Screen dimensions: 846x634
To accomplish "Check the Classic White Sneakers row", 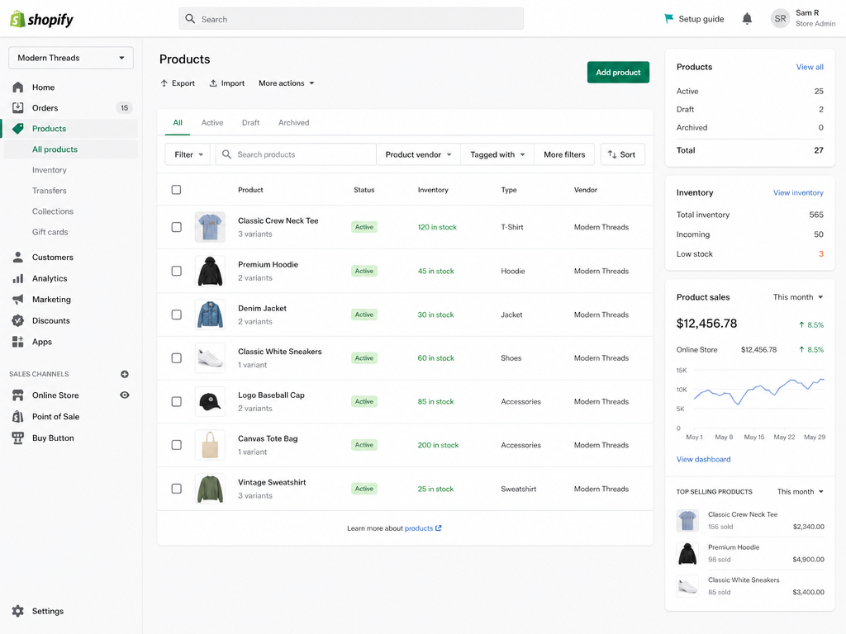I will [x=177, y=358].
